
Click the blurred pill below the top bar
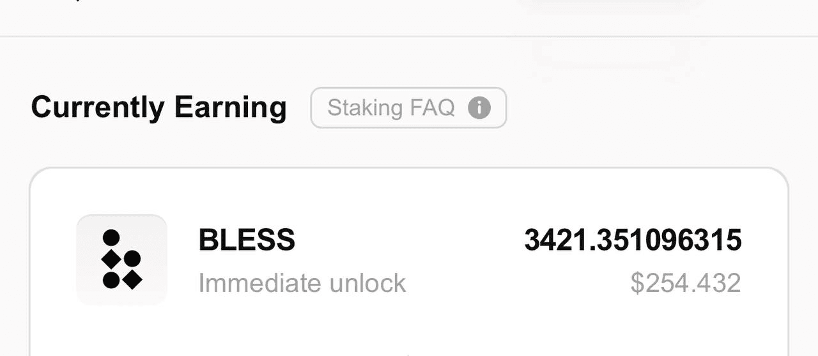(x=610, y=52)
